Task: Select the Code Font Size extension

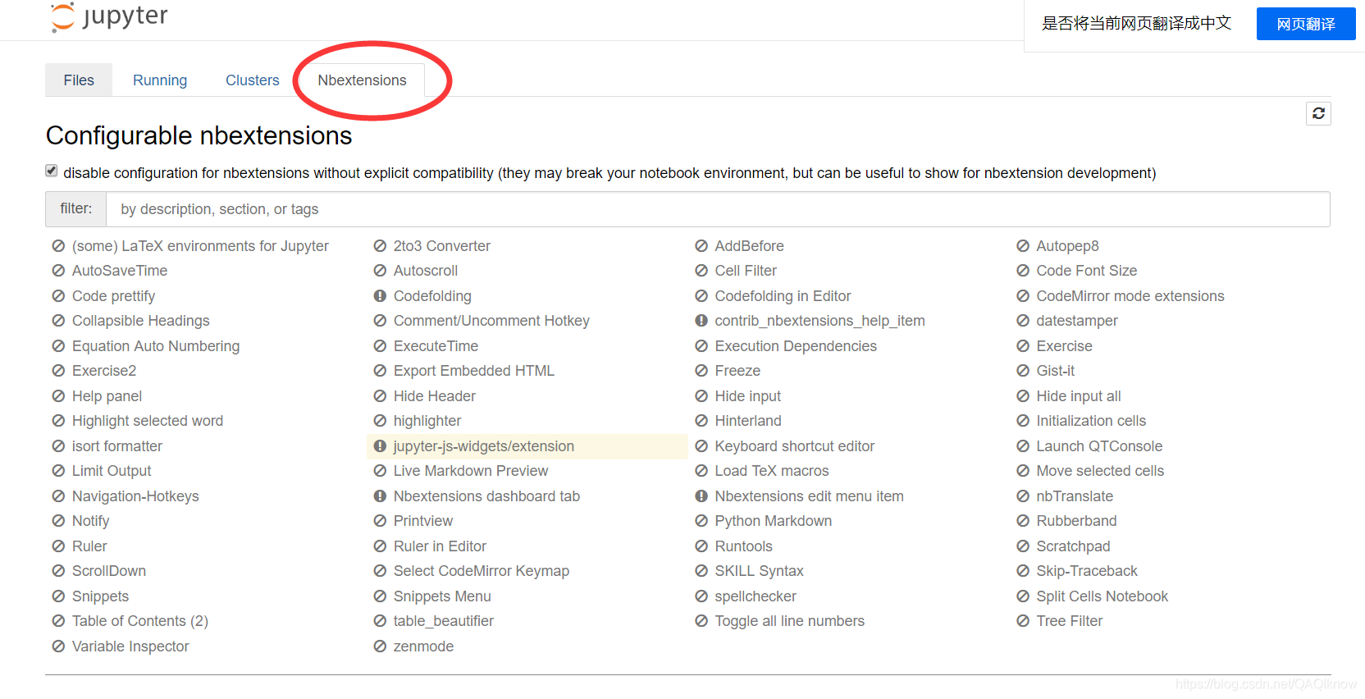Action: coord(1087,271)
